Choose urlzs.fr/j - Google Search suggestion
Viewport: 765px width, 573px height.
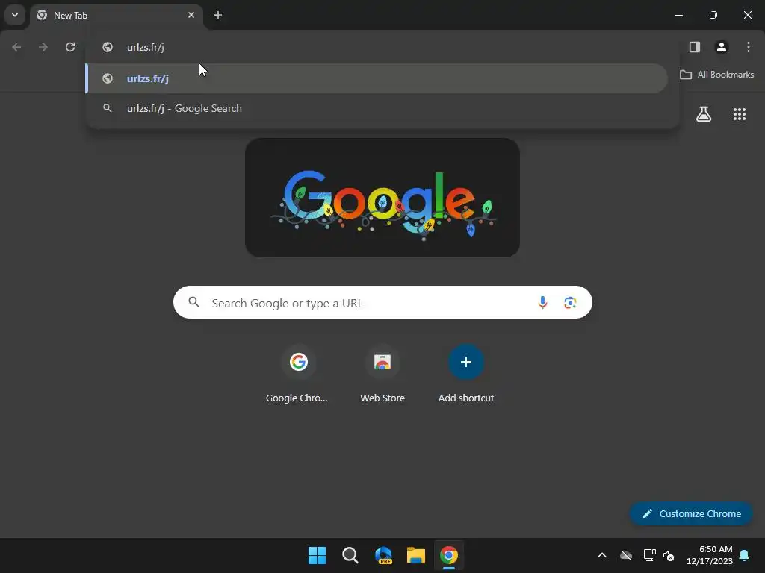click(377, 108)
